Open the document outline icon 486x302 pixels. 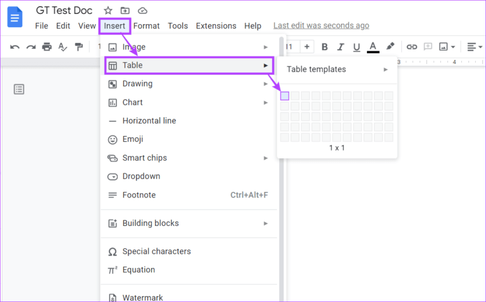pos(19,89)
